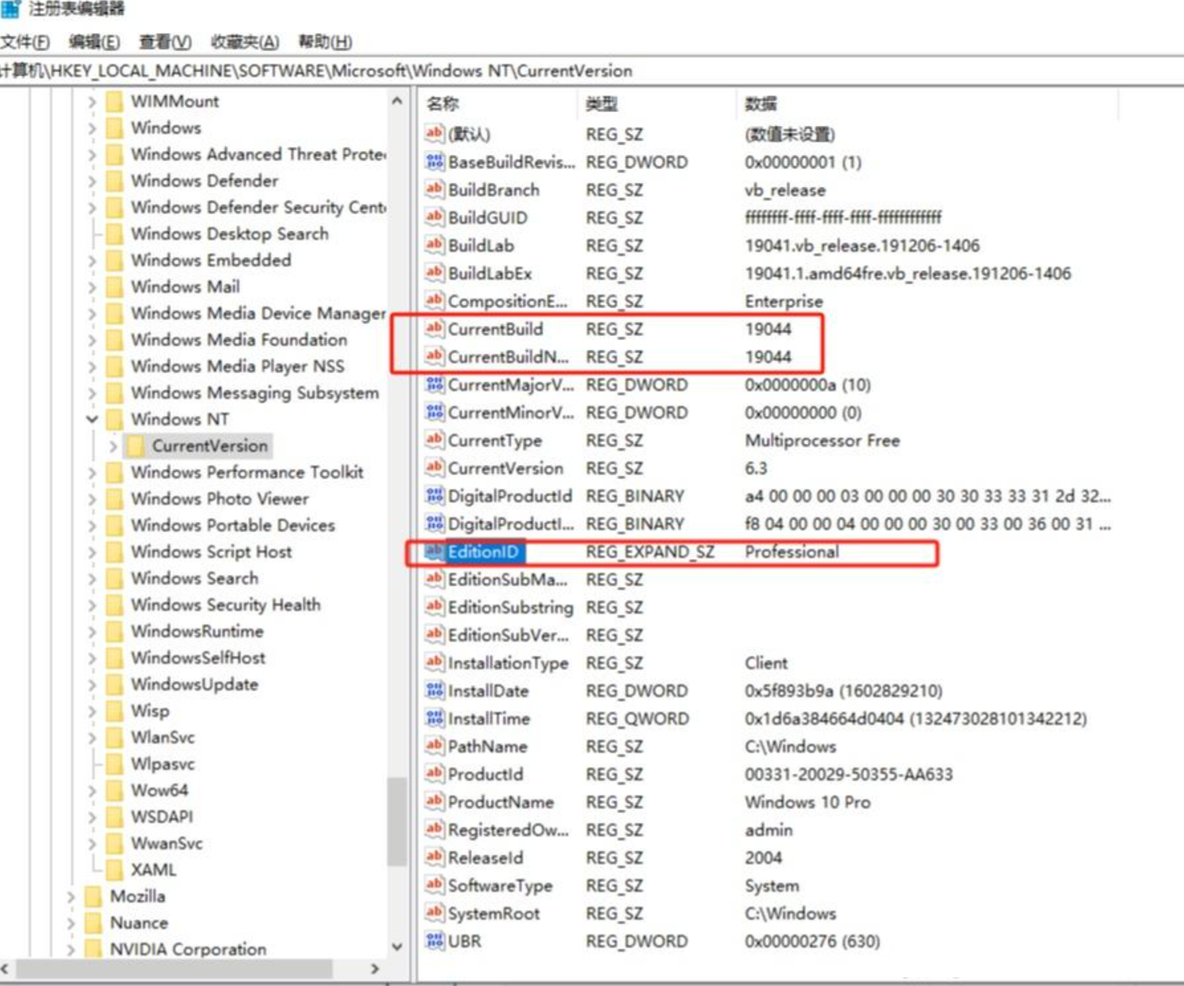Click the '00331-20029-50355-AA633' data cell

pos(849,774)
